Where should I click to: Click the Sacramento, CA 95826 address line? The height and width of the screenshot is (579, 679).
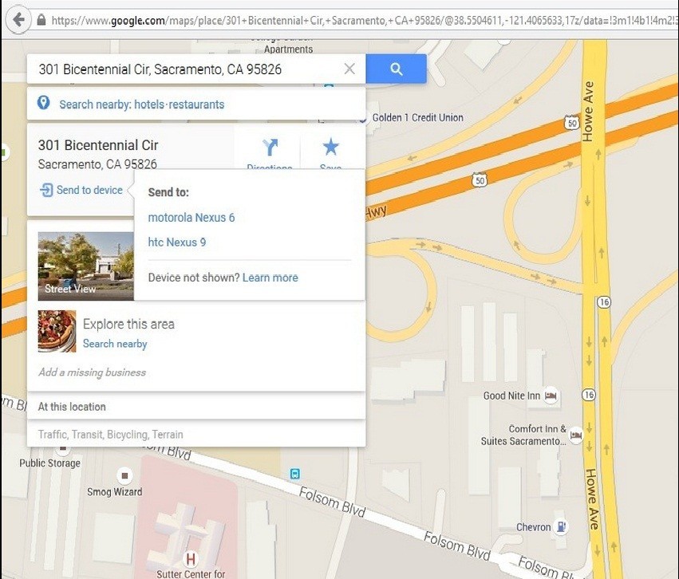tap(97, 164)
